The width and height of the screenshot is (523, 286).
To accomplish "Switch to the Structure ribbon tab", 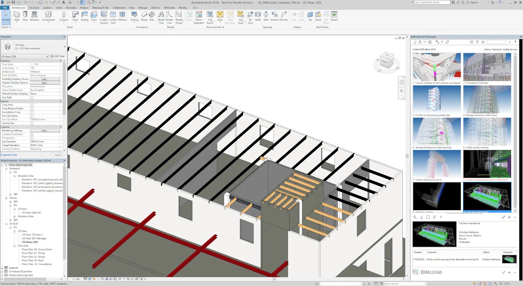I will 34,8.
